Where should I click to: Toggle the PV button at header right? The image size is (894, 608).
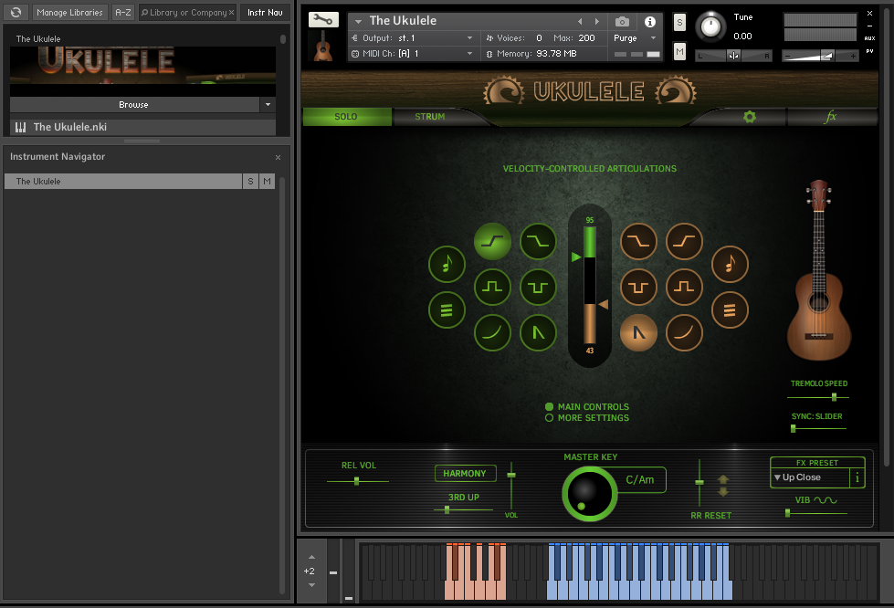pyautogui.click(x=869, y=51)
